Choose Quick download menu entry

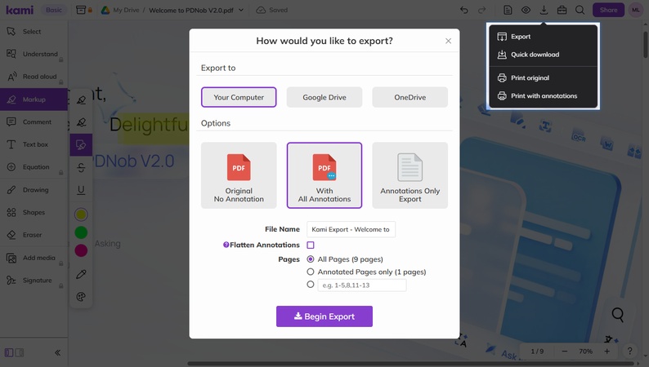pyautogui.click(x=544, y=55)
